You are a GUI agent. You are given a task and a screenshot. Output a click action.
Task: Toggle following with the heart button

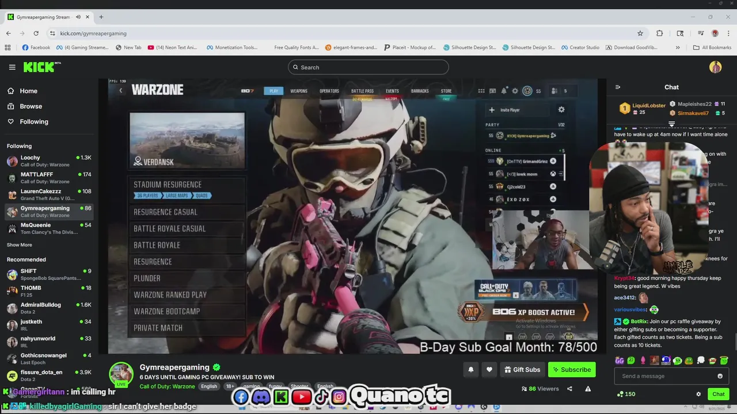click(x=489, y=370)
